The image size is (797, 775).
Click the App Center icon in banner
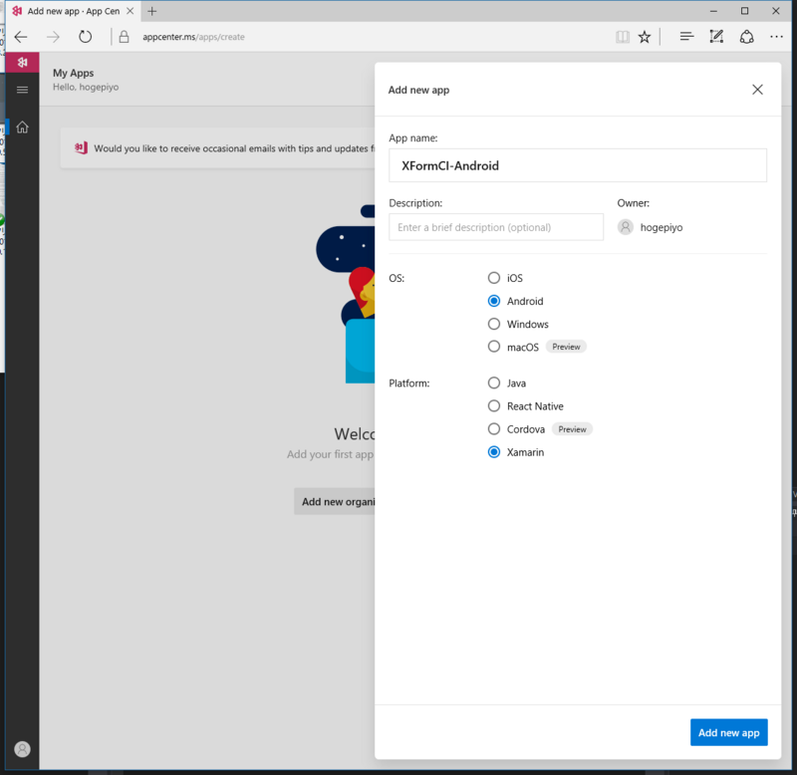(81, 147)
